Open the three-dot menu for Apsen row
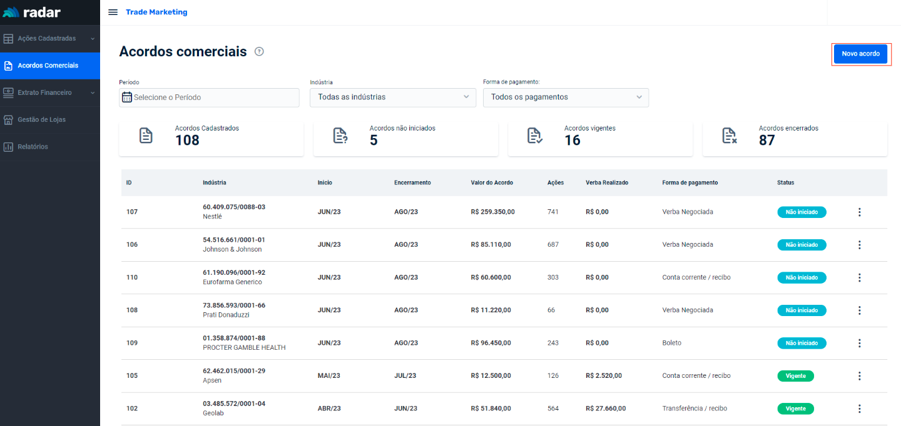Screen dimensions: 901x426 (859, 376)
